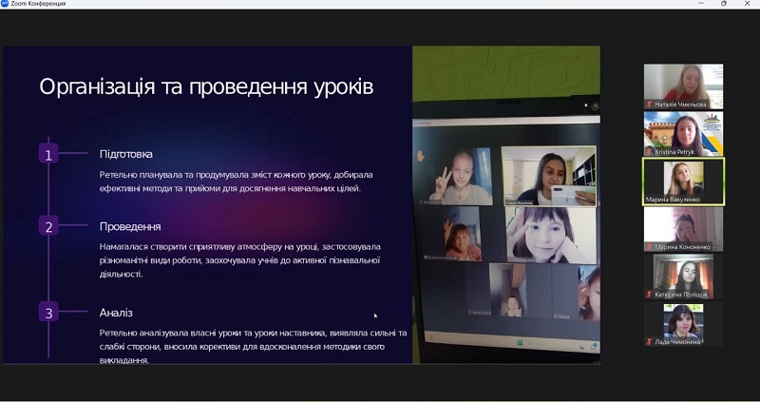Click the 'Підготовка' heading on the slide
Image resolution: width=760 pixels, height=402 pixels.
tap(125, 154)
